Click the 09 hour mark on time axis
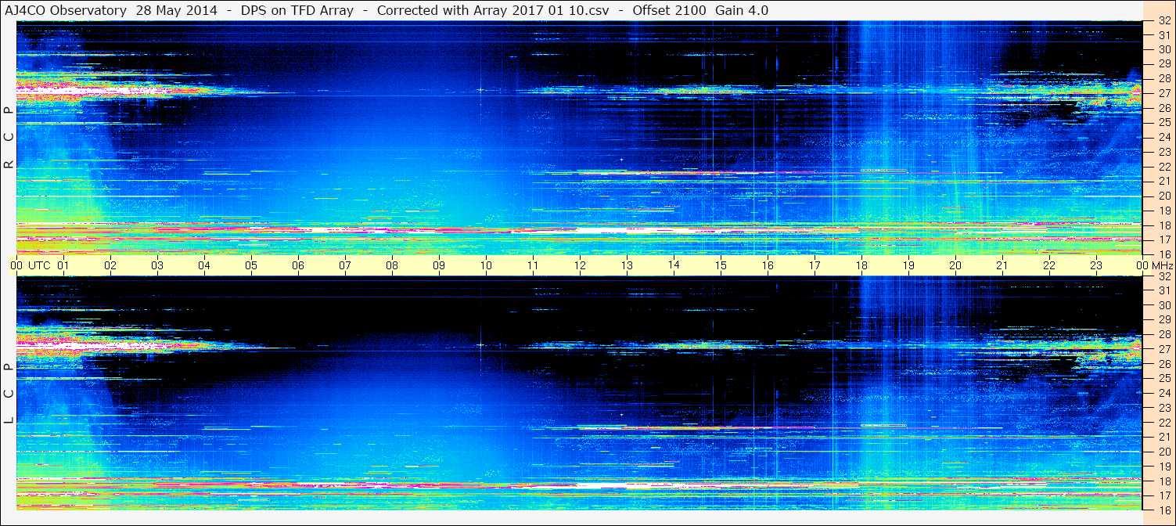Image resolution: width=1176 pixels, height=526 pixels. point(439,265)
